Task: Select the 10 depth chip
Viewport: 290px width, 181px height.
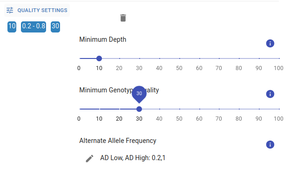Action: [x=12, y=27]
